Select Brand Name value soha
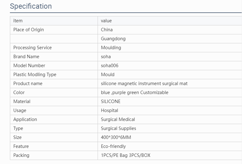242x164 pixels. (106, 57)
